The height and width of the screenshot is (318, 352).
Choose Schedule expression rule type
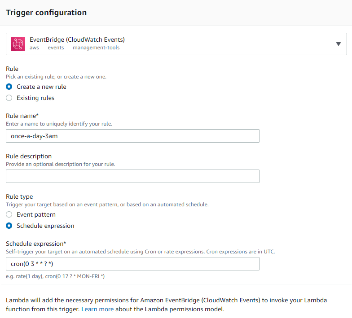9,226
